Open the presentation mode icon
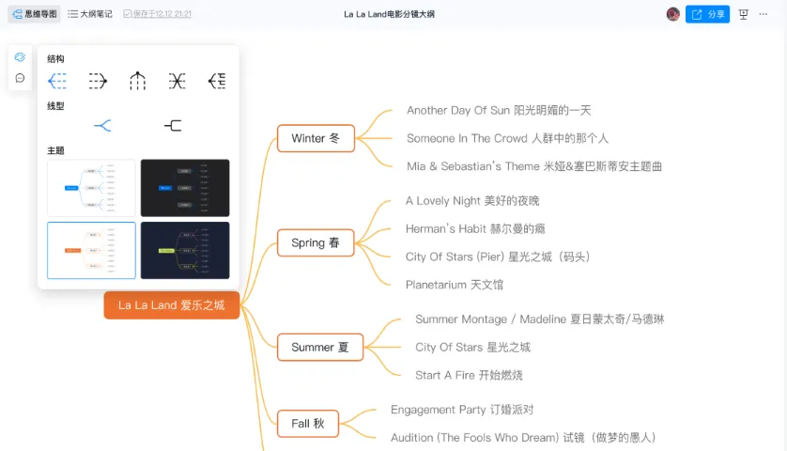Viewport: 787px width, 451px height. pos(744,14)
